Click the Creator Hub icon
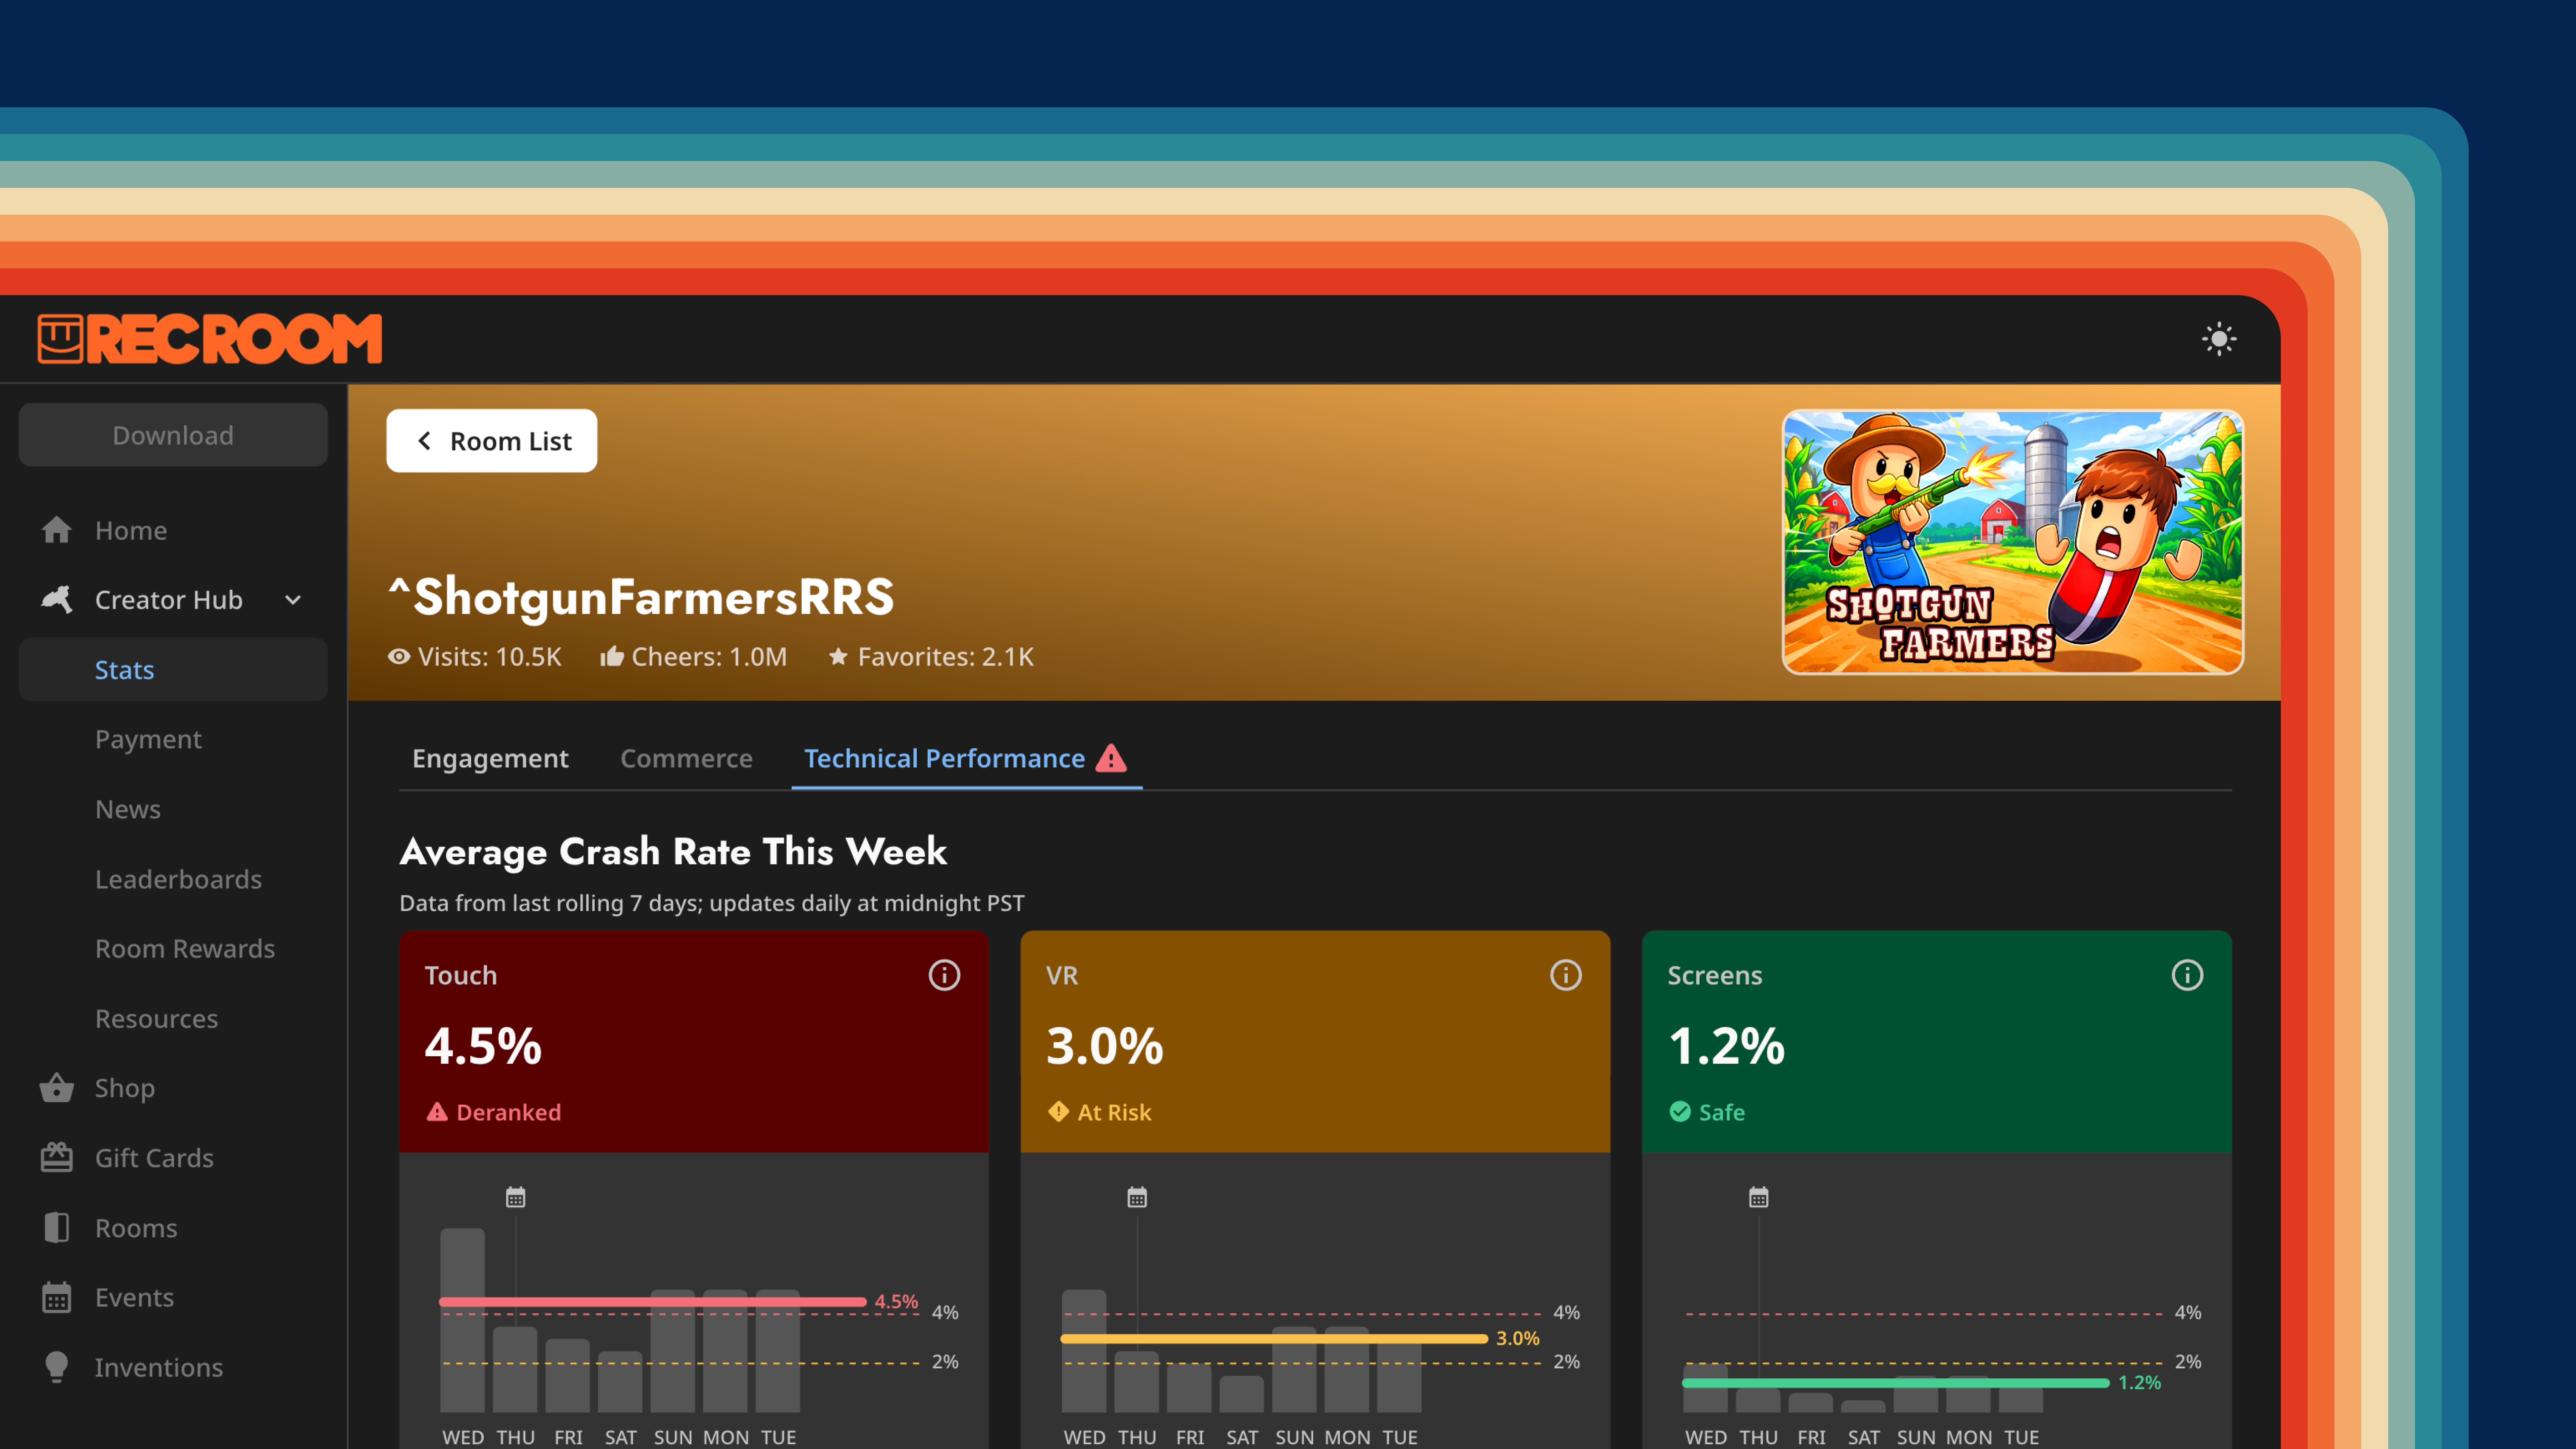The width and height of the screenshot is (2576, 1449). click(57, 600)
